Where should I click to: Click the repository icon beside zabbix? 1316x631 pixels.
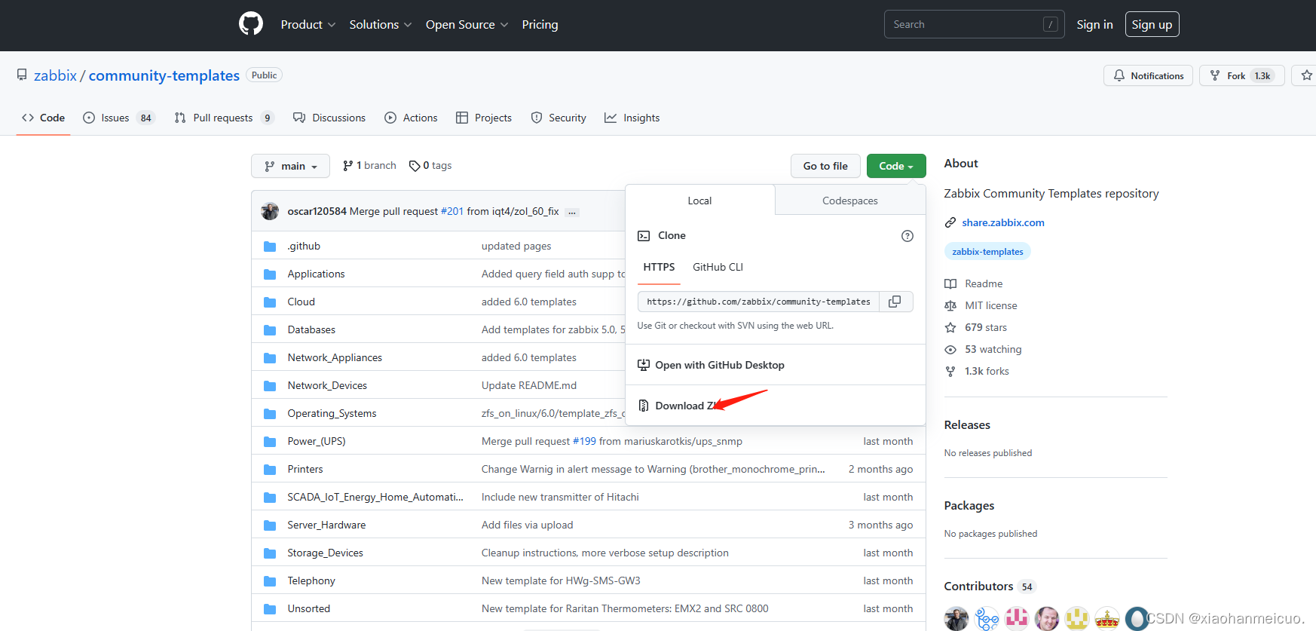tap(22, 75)
